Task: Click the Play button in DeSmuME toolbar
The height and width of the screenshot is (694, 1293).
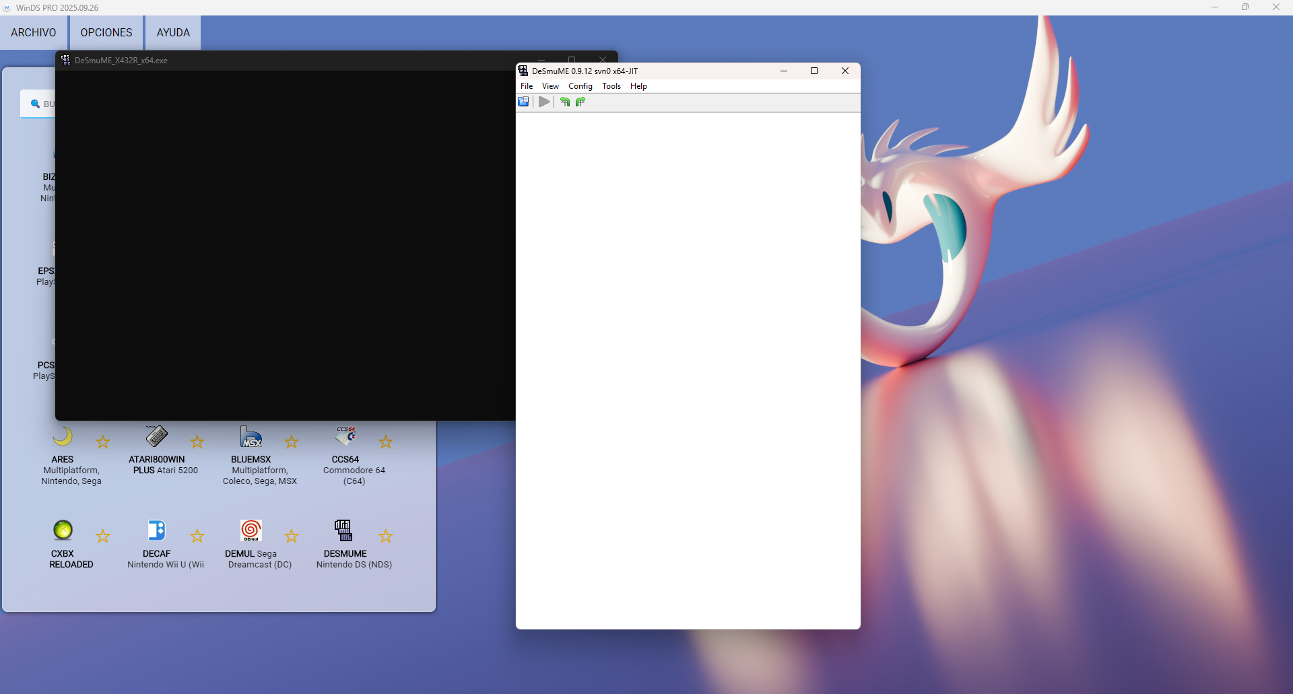Action: (x=544, y=102)
